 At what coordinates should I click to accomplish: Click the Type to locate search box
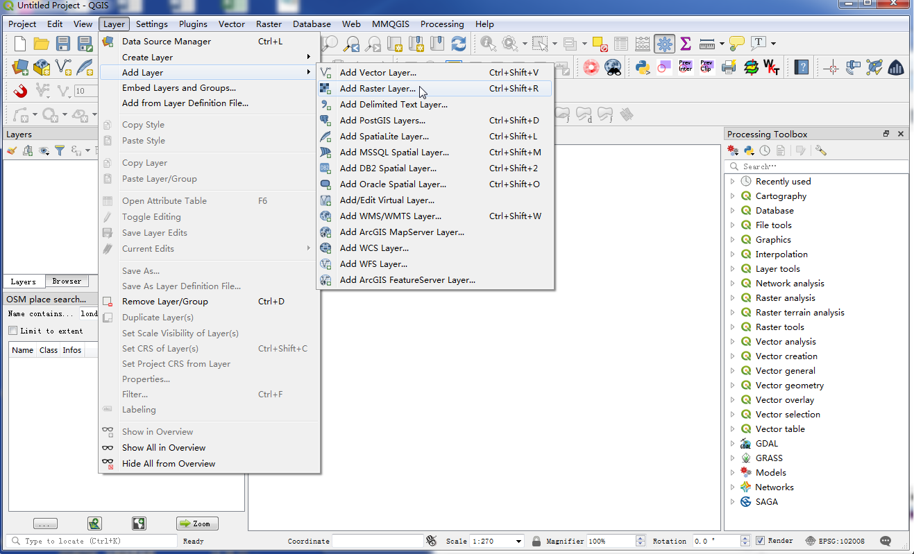pos(92,541)
